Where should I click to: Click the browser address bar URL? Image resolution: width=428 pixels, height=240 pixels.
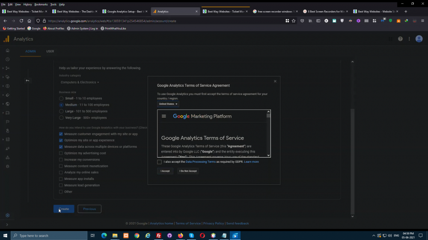(112, 21)
